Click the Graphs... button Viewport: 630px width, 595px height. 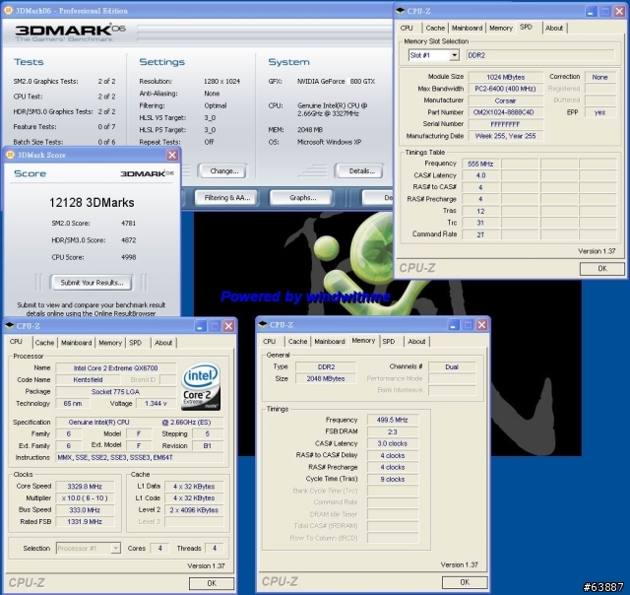point(302,197)
